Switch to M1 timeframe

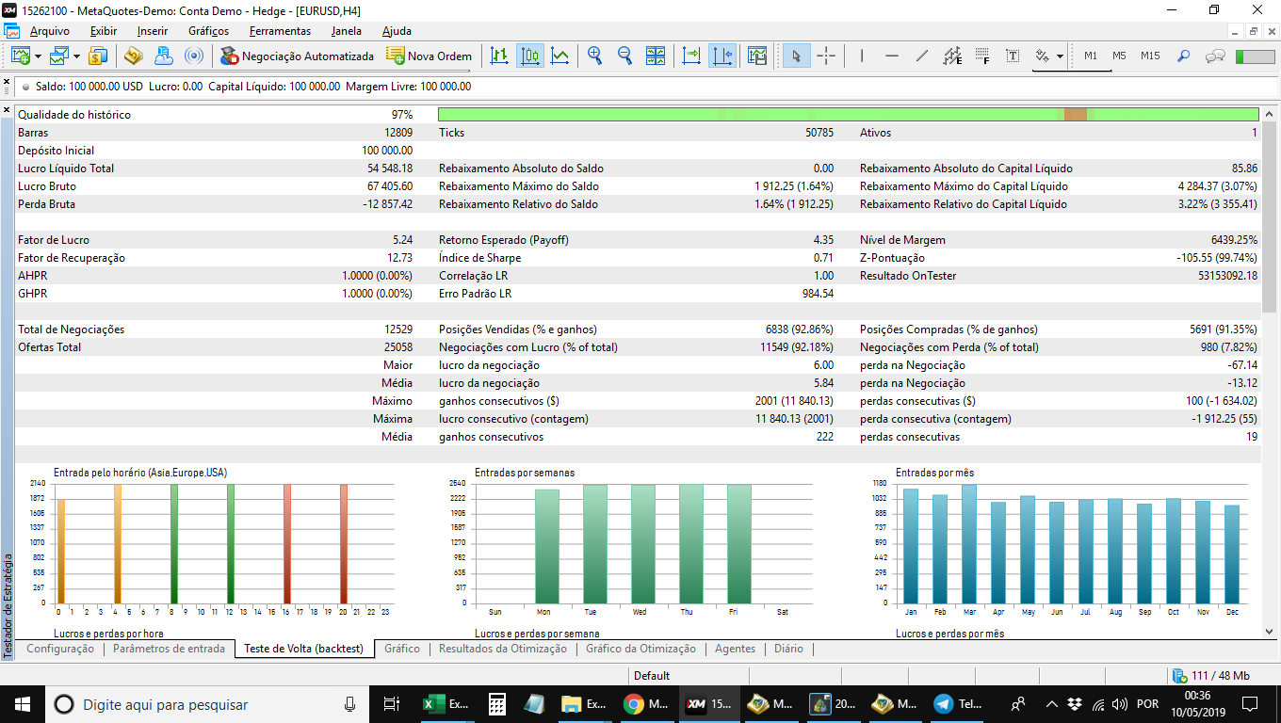[1091, 56]
